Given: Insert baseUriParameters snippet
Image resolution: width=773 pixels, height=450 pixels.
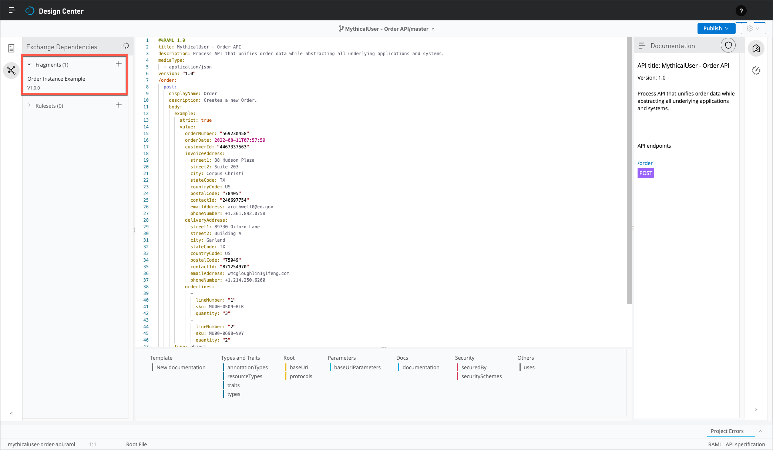Looking at the screenshot, I should tap(357, 367).
